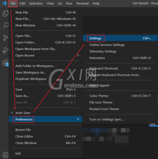Viewport: 158px width, 159px height.
Task: Open the Search view icon
Action: pos(5,26)
